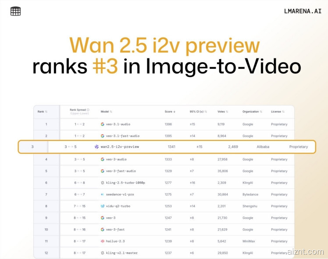Click the Google logo next to veo-3-fast
This screenshot has height=259, width=328.
tap(102, 230)
